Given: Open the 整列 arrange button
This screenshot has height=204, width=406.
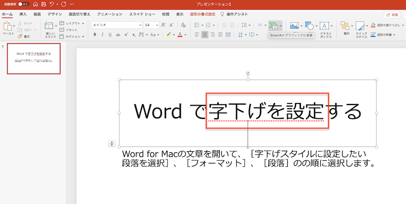Looking at the screenshot, I should pyautogui.click(x=347, y=28).
